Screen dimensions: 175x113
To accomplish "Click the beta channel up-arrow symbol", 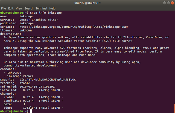I will [24, 104].
